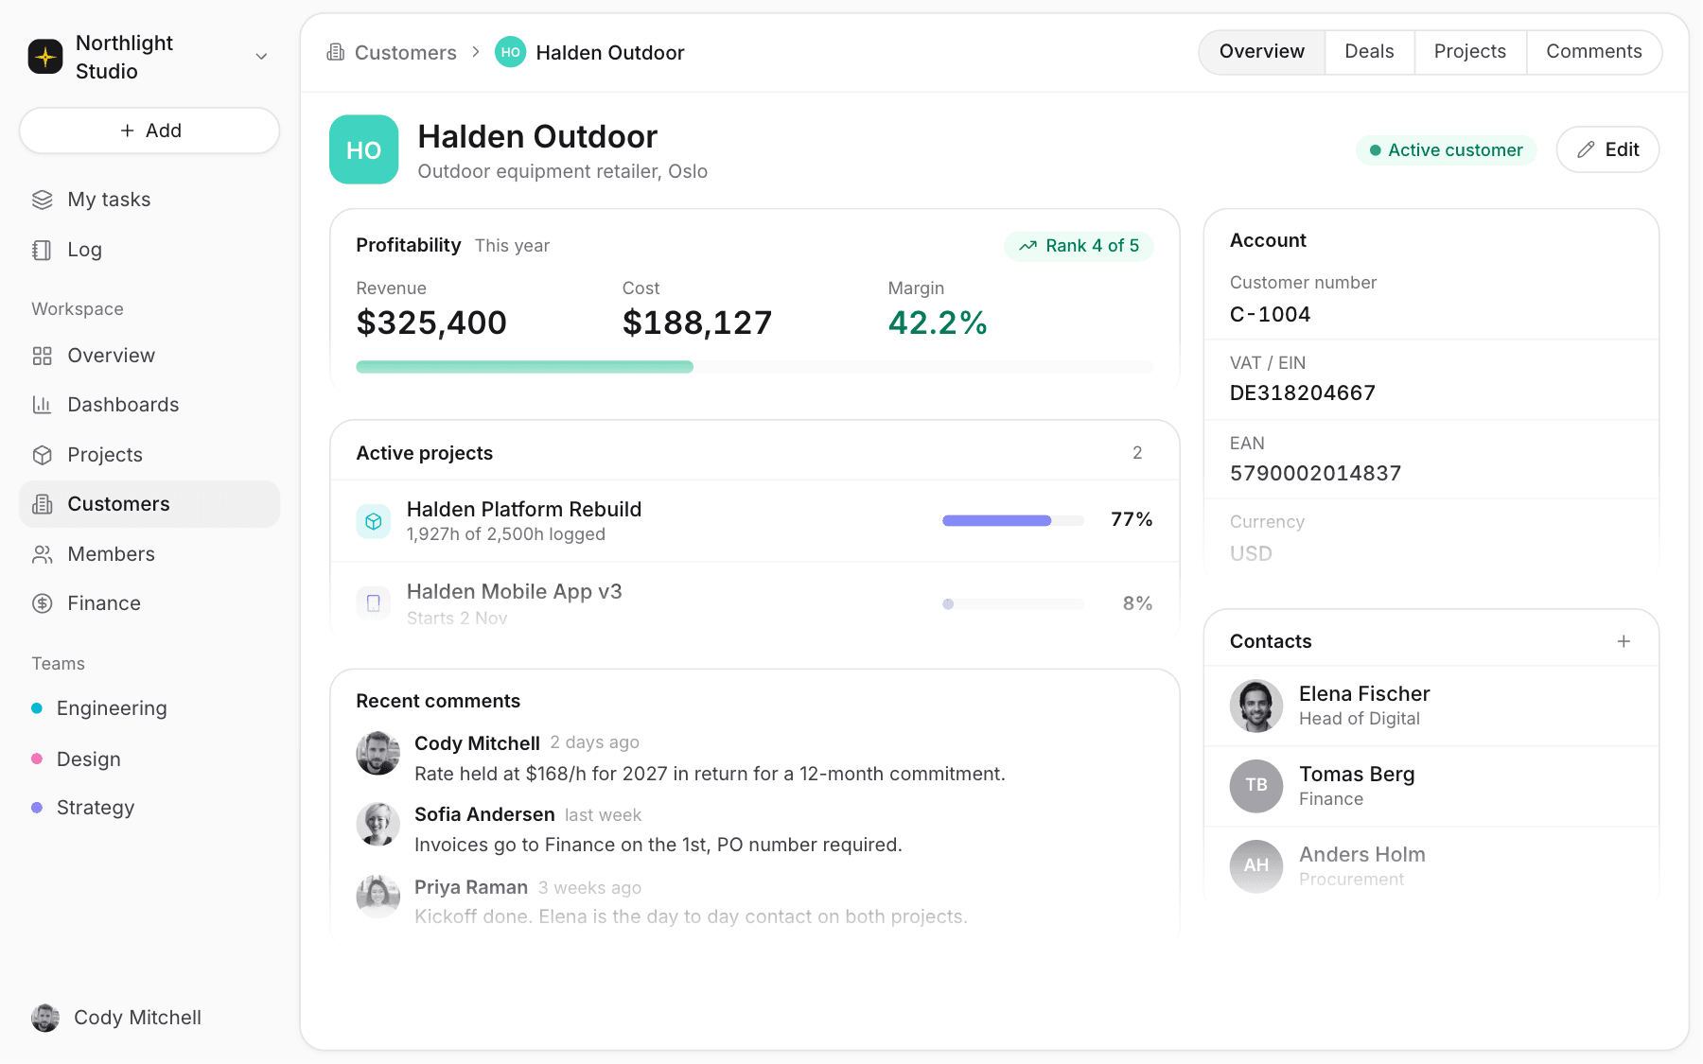
Task: Click the Projects cube icon in sidebar
Action: tap(43, 455)
